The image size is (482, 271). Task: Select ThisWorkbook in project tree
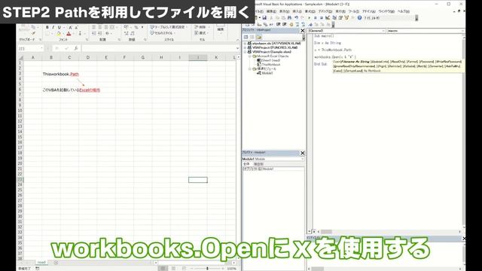pyautogui.click(x=271, y=65)
